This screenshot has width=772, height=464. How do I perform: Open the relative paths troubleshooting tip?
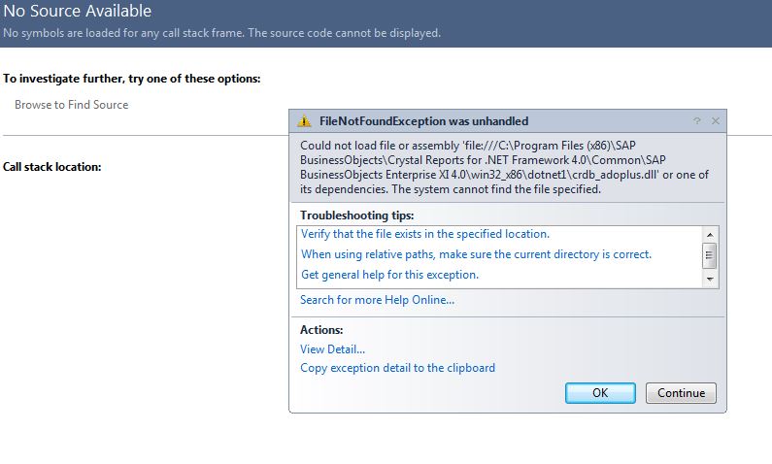point(476,254)
